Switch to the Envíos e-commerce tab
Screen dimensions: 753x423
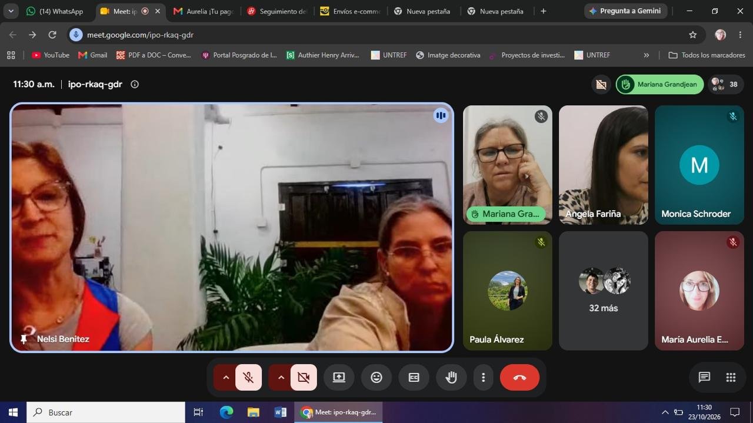pyautogui.click(x=351, y=11)
